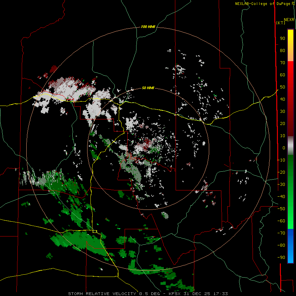Image resolution: width=296 pixels, height=296 pixels.
Task: Select the 0 knot scale label
Action: pos(284,148)
